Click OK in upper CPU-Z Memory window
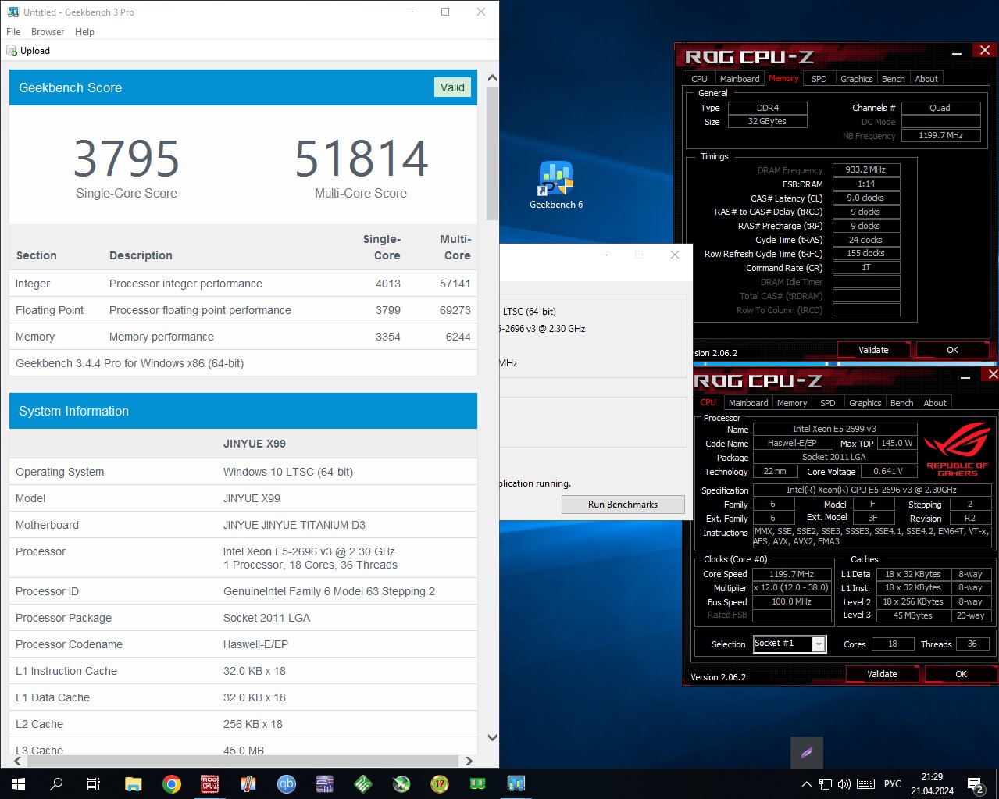The width and height of the screenshot is (999, 799). 953,350
